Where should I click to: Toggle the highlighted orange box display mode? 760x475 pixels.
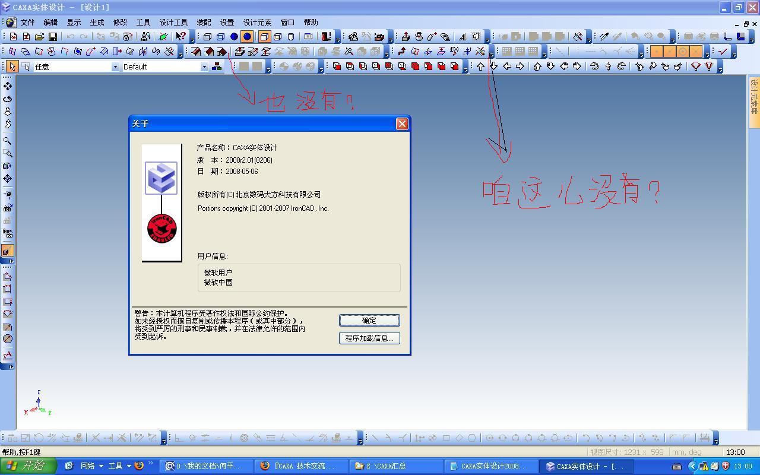pos(264,37)
